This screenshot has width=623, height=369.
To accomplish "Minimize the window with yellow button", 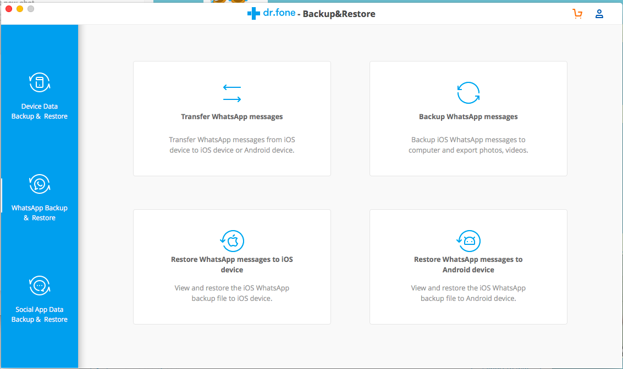I will point(20,9).
